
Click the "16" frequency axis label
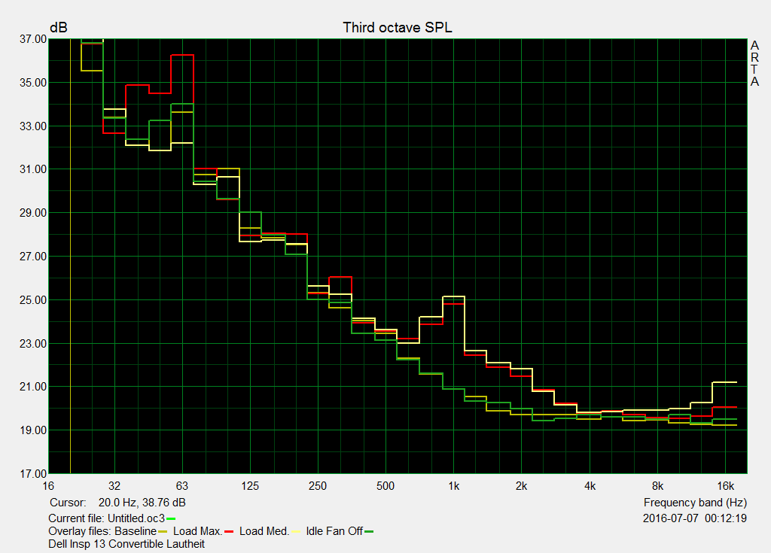click(48, 486)
